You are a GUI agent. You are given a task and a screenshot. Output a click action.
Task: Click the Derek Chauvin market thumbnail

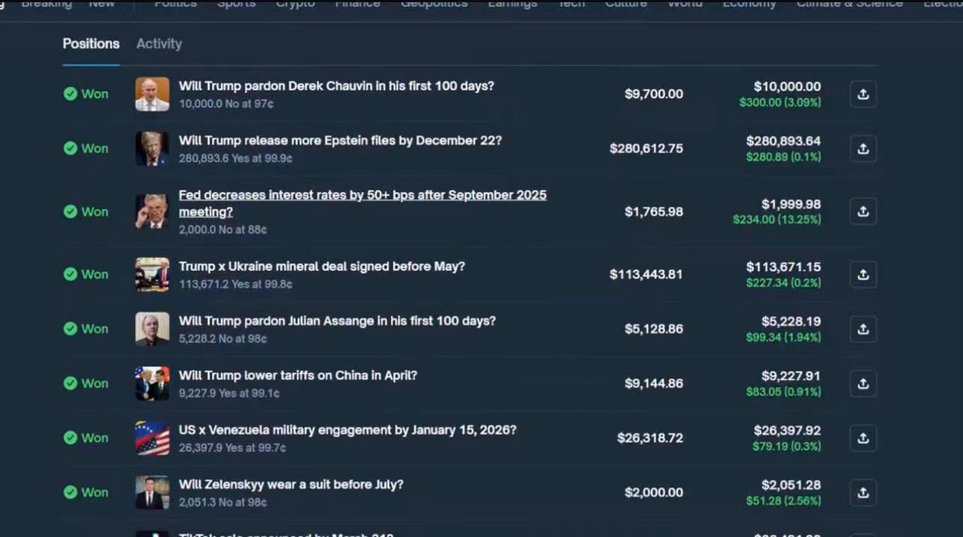[152, 94]
